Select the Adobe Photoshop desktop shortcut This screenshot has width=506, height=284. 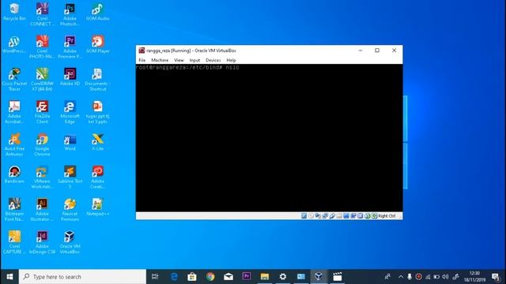click(70, 14)
